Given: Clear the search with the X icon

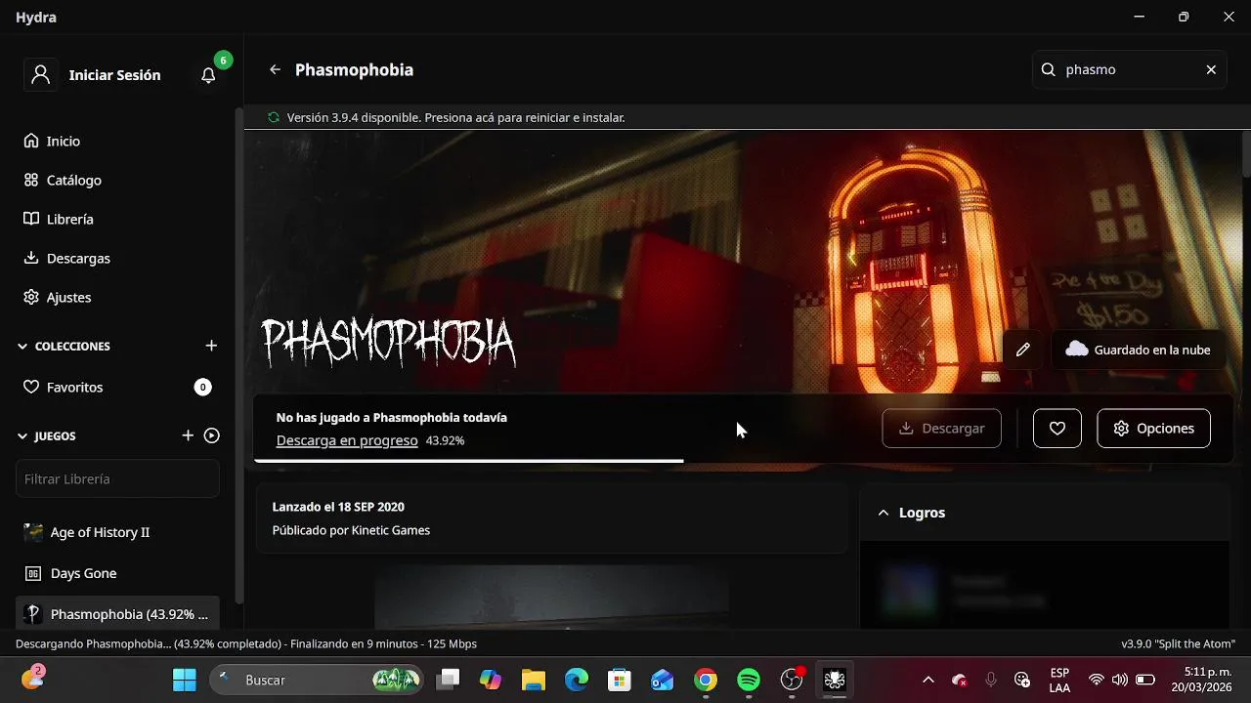Looking at the screenshot, I should 1211,69.
